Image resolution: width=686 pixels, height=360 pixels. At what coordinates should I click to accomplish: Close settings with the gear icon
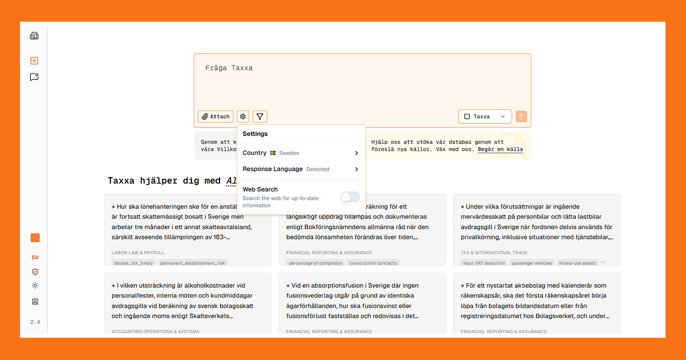pos(243,117)
